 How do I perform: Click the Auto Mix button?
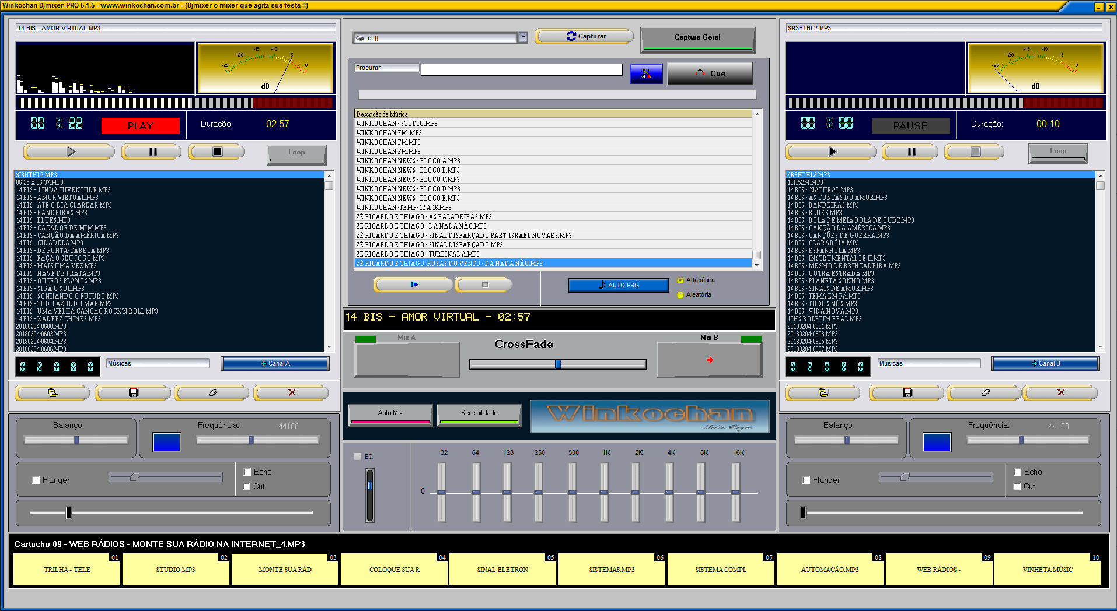[x=390, y=413]
